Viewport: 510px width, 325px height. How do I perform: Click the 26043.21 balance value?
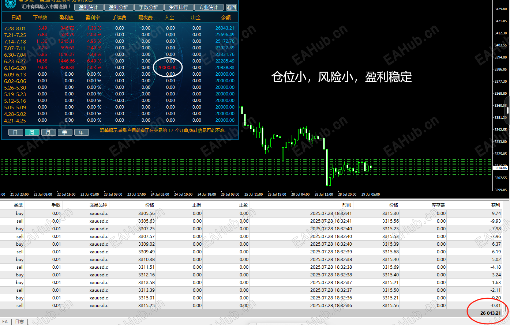tap(225, 28)
